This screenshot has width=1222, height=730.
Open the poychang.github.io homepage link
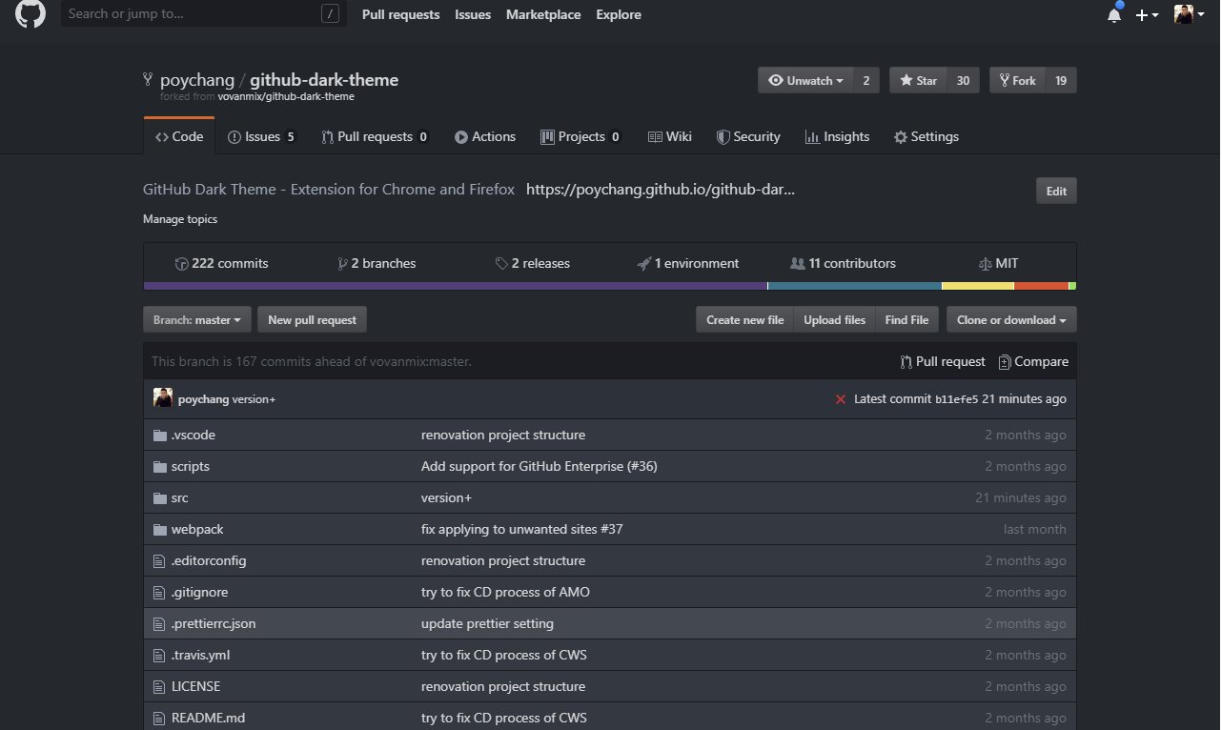pos(661,189)
